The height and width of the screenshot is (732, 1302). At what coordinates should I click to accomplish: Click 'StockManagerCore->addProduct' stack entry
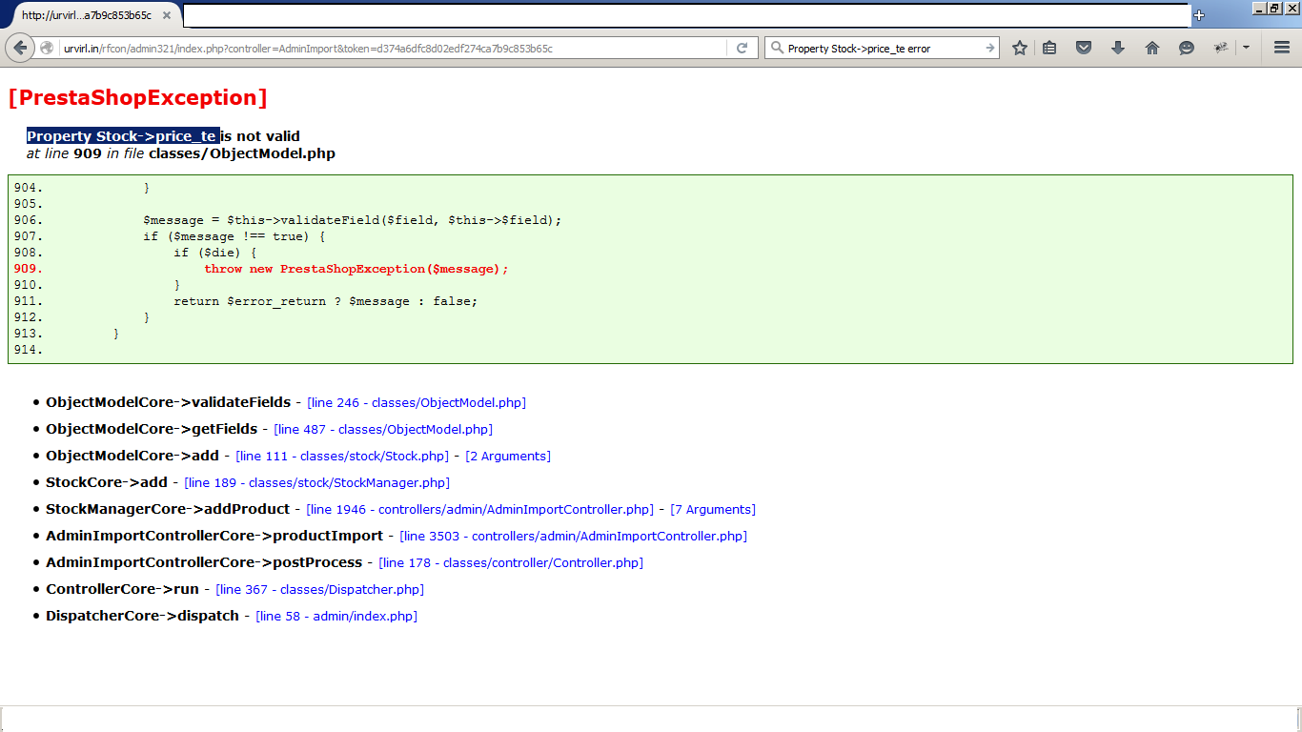168,510
